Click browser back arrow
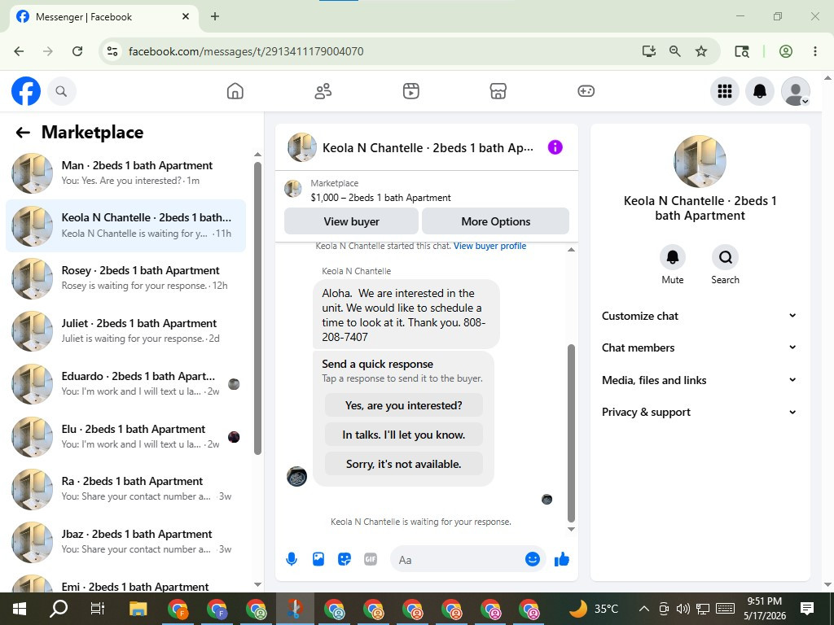Screen dimensions: 834x625 [20, 51]
